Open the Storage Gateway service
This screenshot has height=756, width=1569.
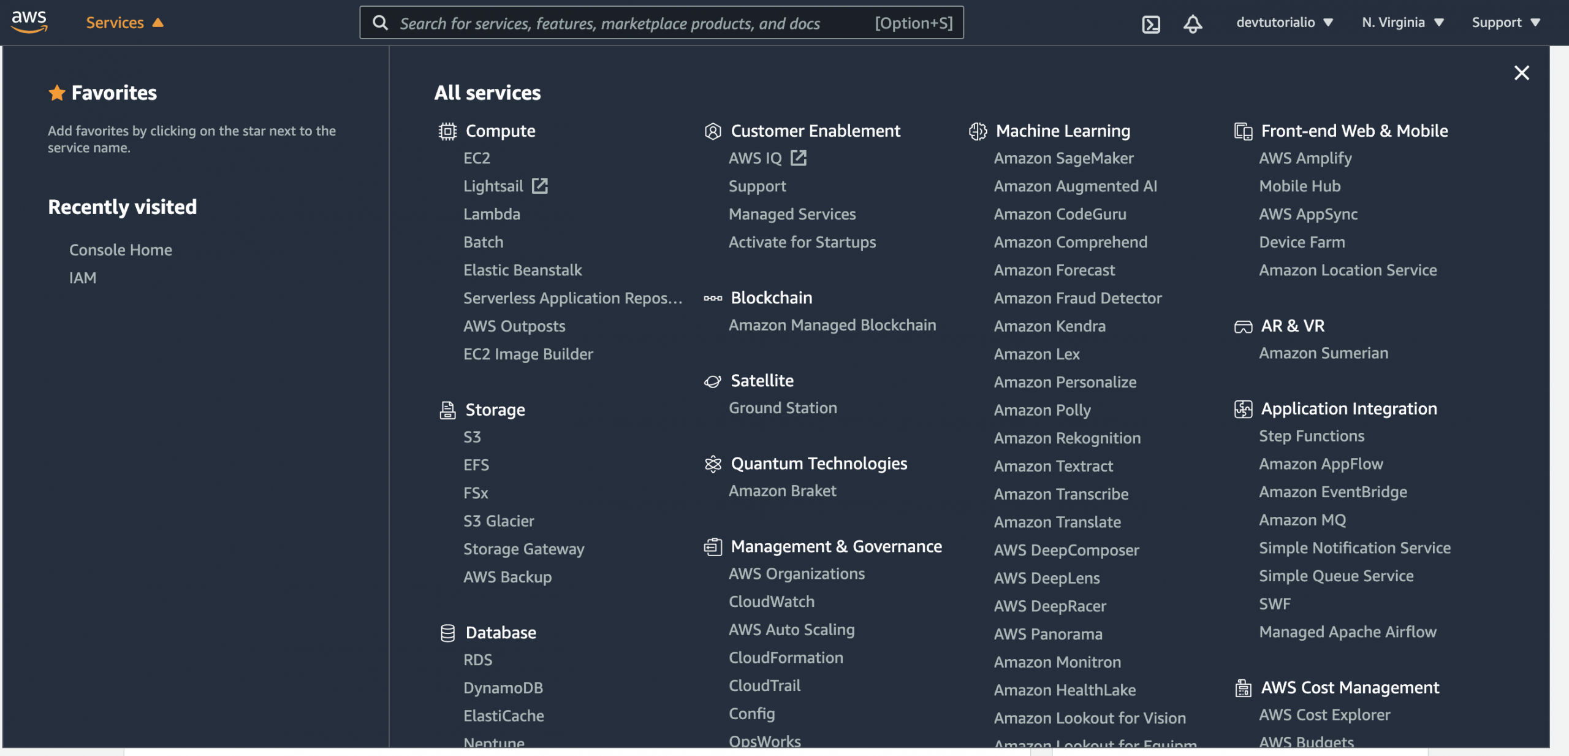point(524,549)
